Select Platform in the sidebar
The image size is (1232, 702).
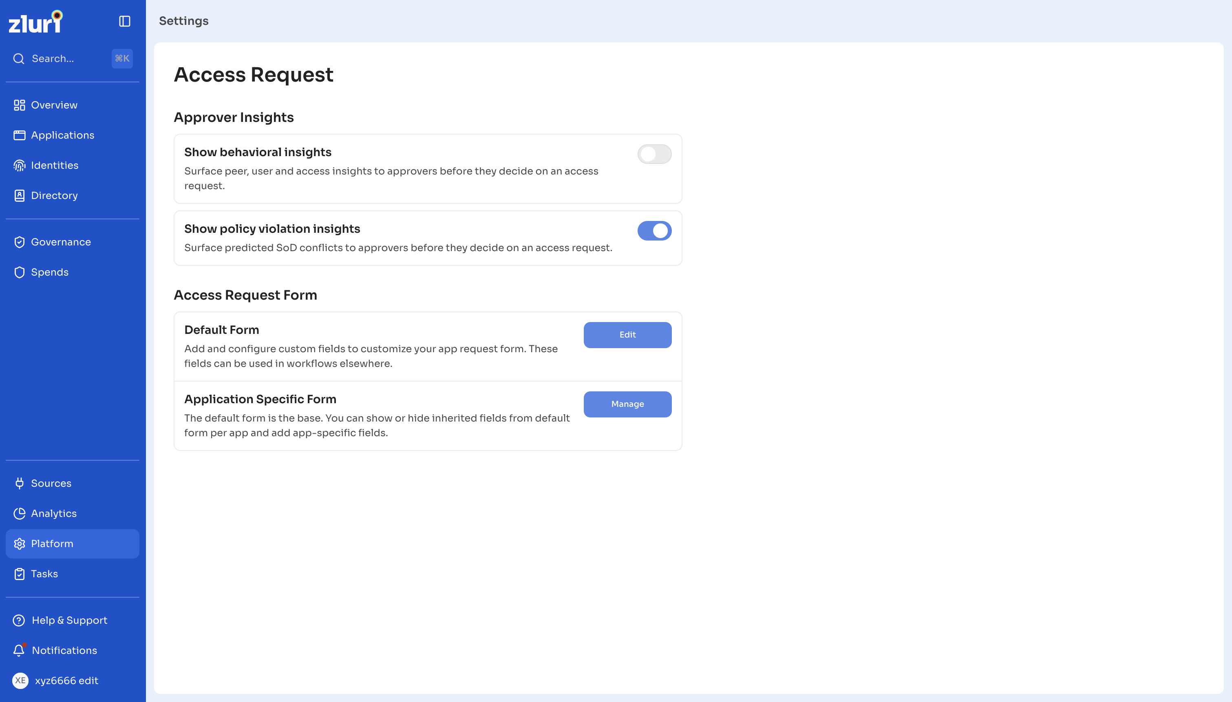tap(72, 544)
